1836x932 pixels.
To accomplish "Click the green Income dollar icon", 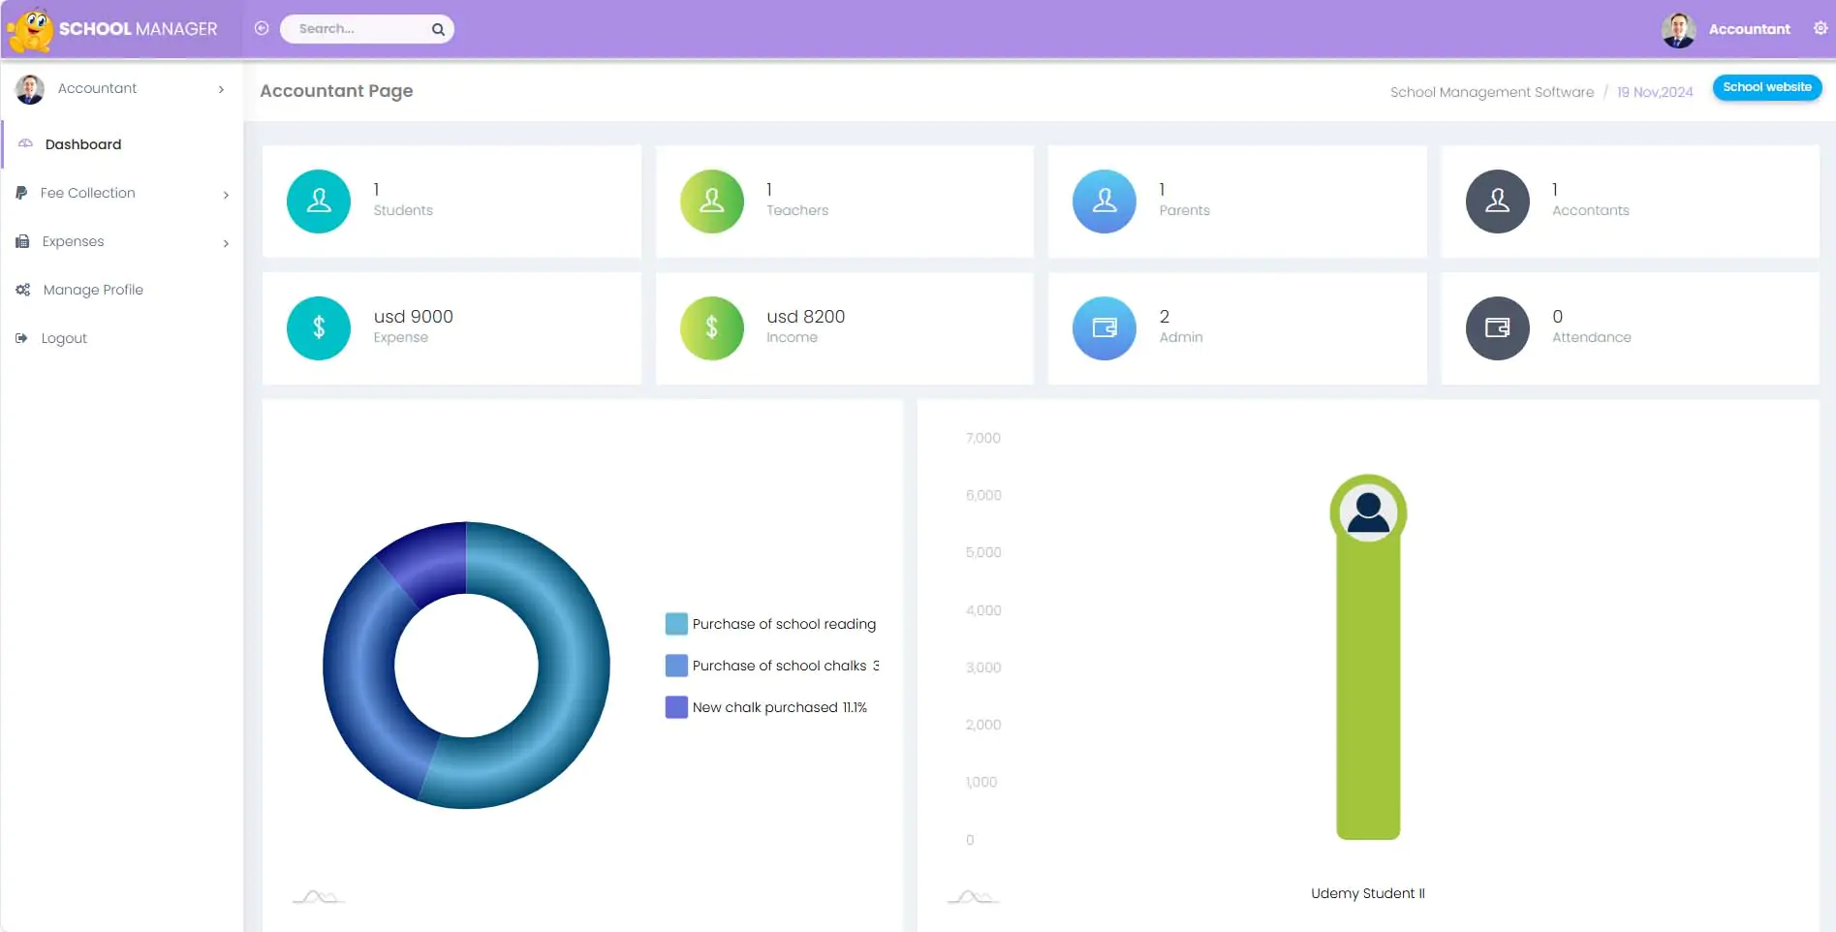I will tap(711, 328).
